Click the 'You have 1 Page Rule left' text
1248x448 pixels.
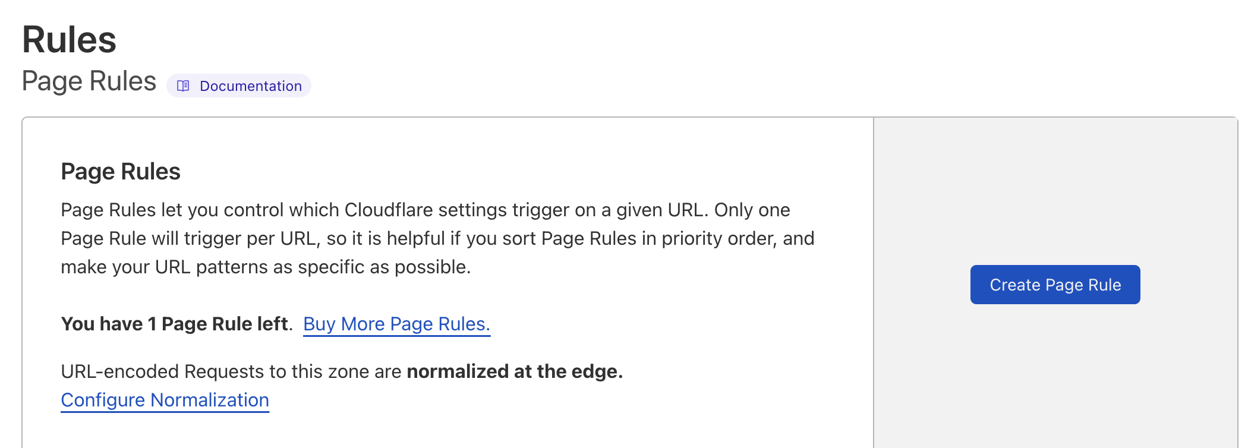point(175,324)
